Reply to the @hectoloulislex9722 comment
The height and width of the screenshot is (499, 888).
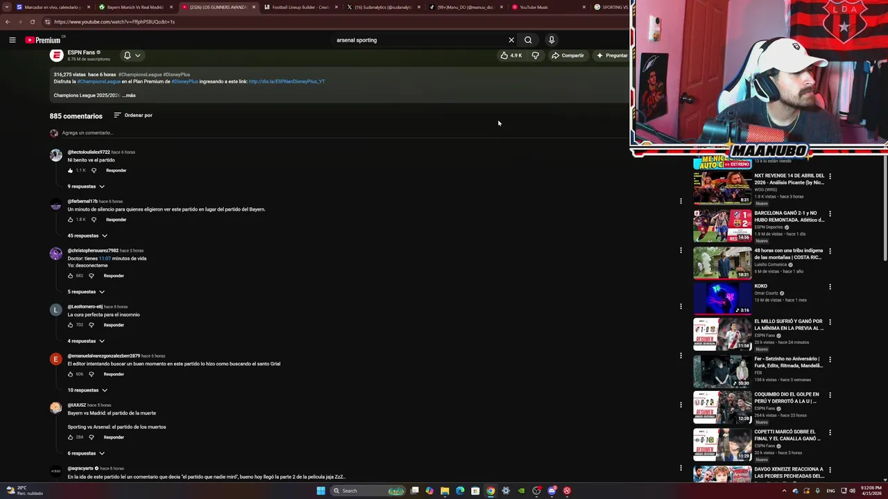(x=116, y=170)
